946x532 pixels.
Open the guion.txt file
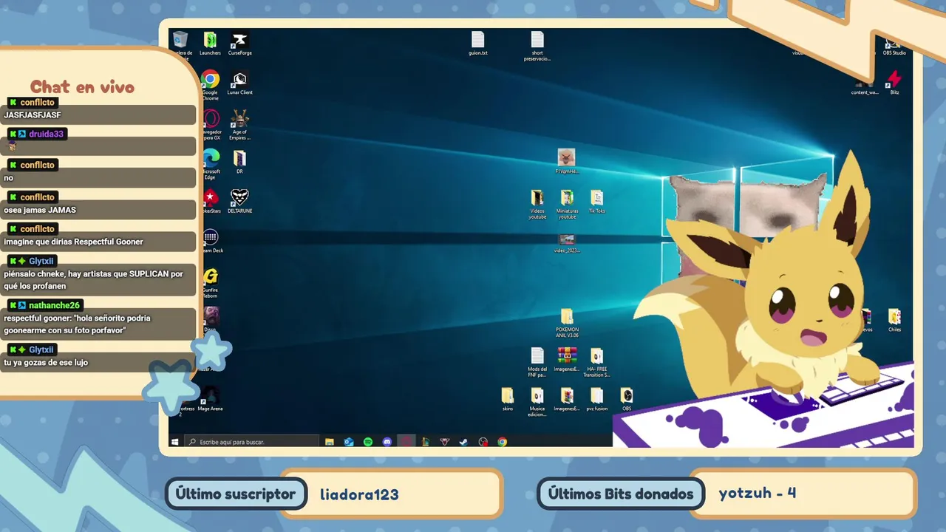pyautogui.click(x=478, y=43)
